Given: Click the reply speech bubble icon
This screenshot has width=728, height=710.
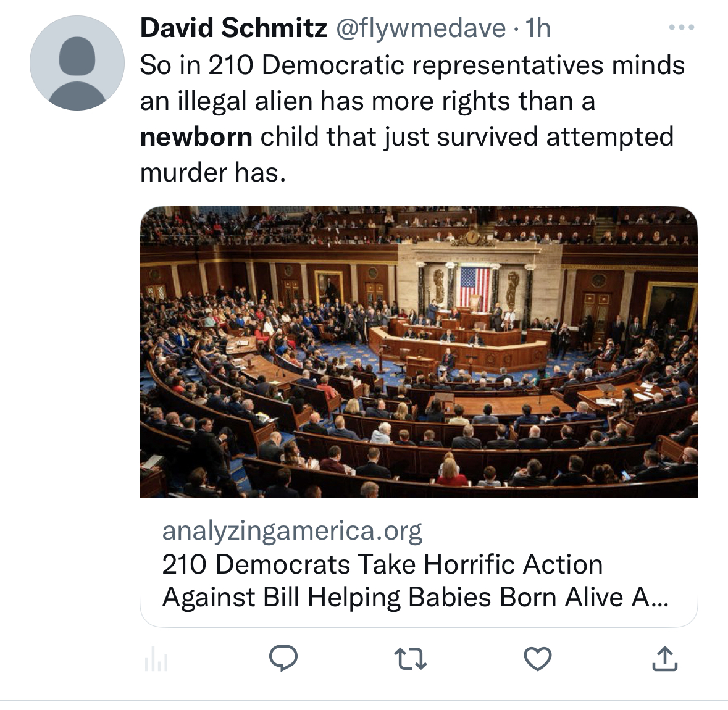Looking at the screenshot, I should [283, 659].
